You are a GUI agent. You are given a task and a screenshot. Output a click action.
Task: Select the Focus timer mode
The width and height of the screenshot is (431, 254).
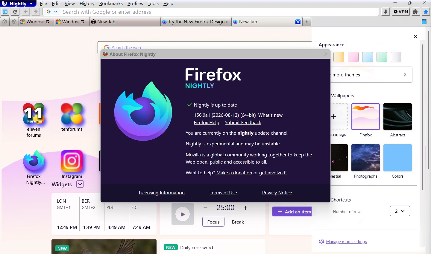[x=213, y=222]
